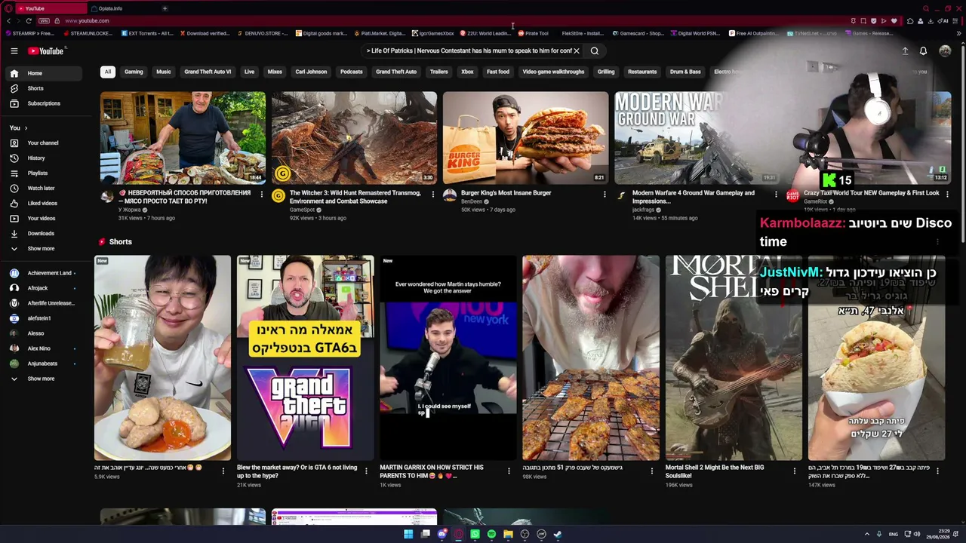Click the search magnifier button

tap(595, 51)
